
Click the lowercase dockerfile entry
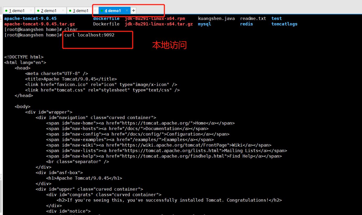pos(106,18)
